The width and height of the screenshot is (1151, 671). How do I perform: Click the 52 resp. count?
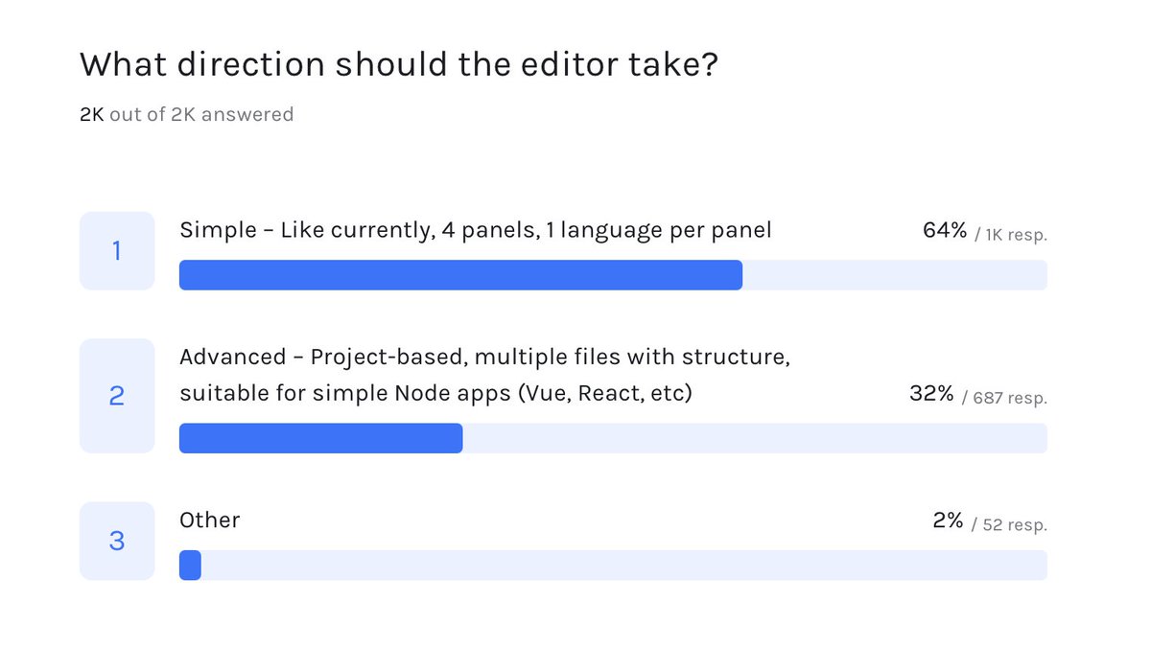pos(1009,524)
